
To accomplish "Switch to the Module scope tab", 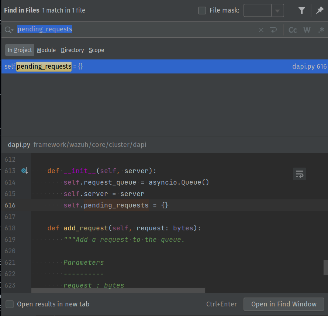I will point(46,50).
